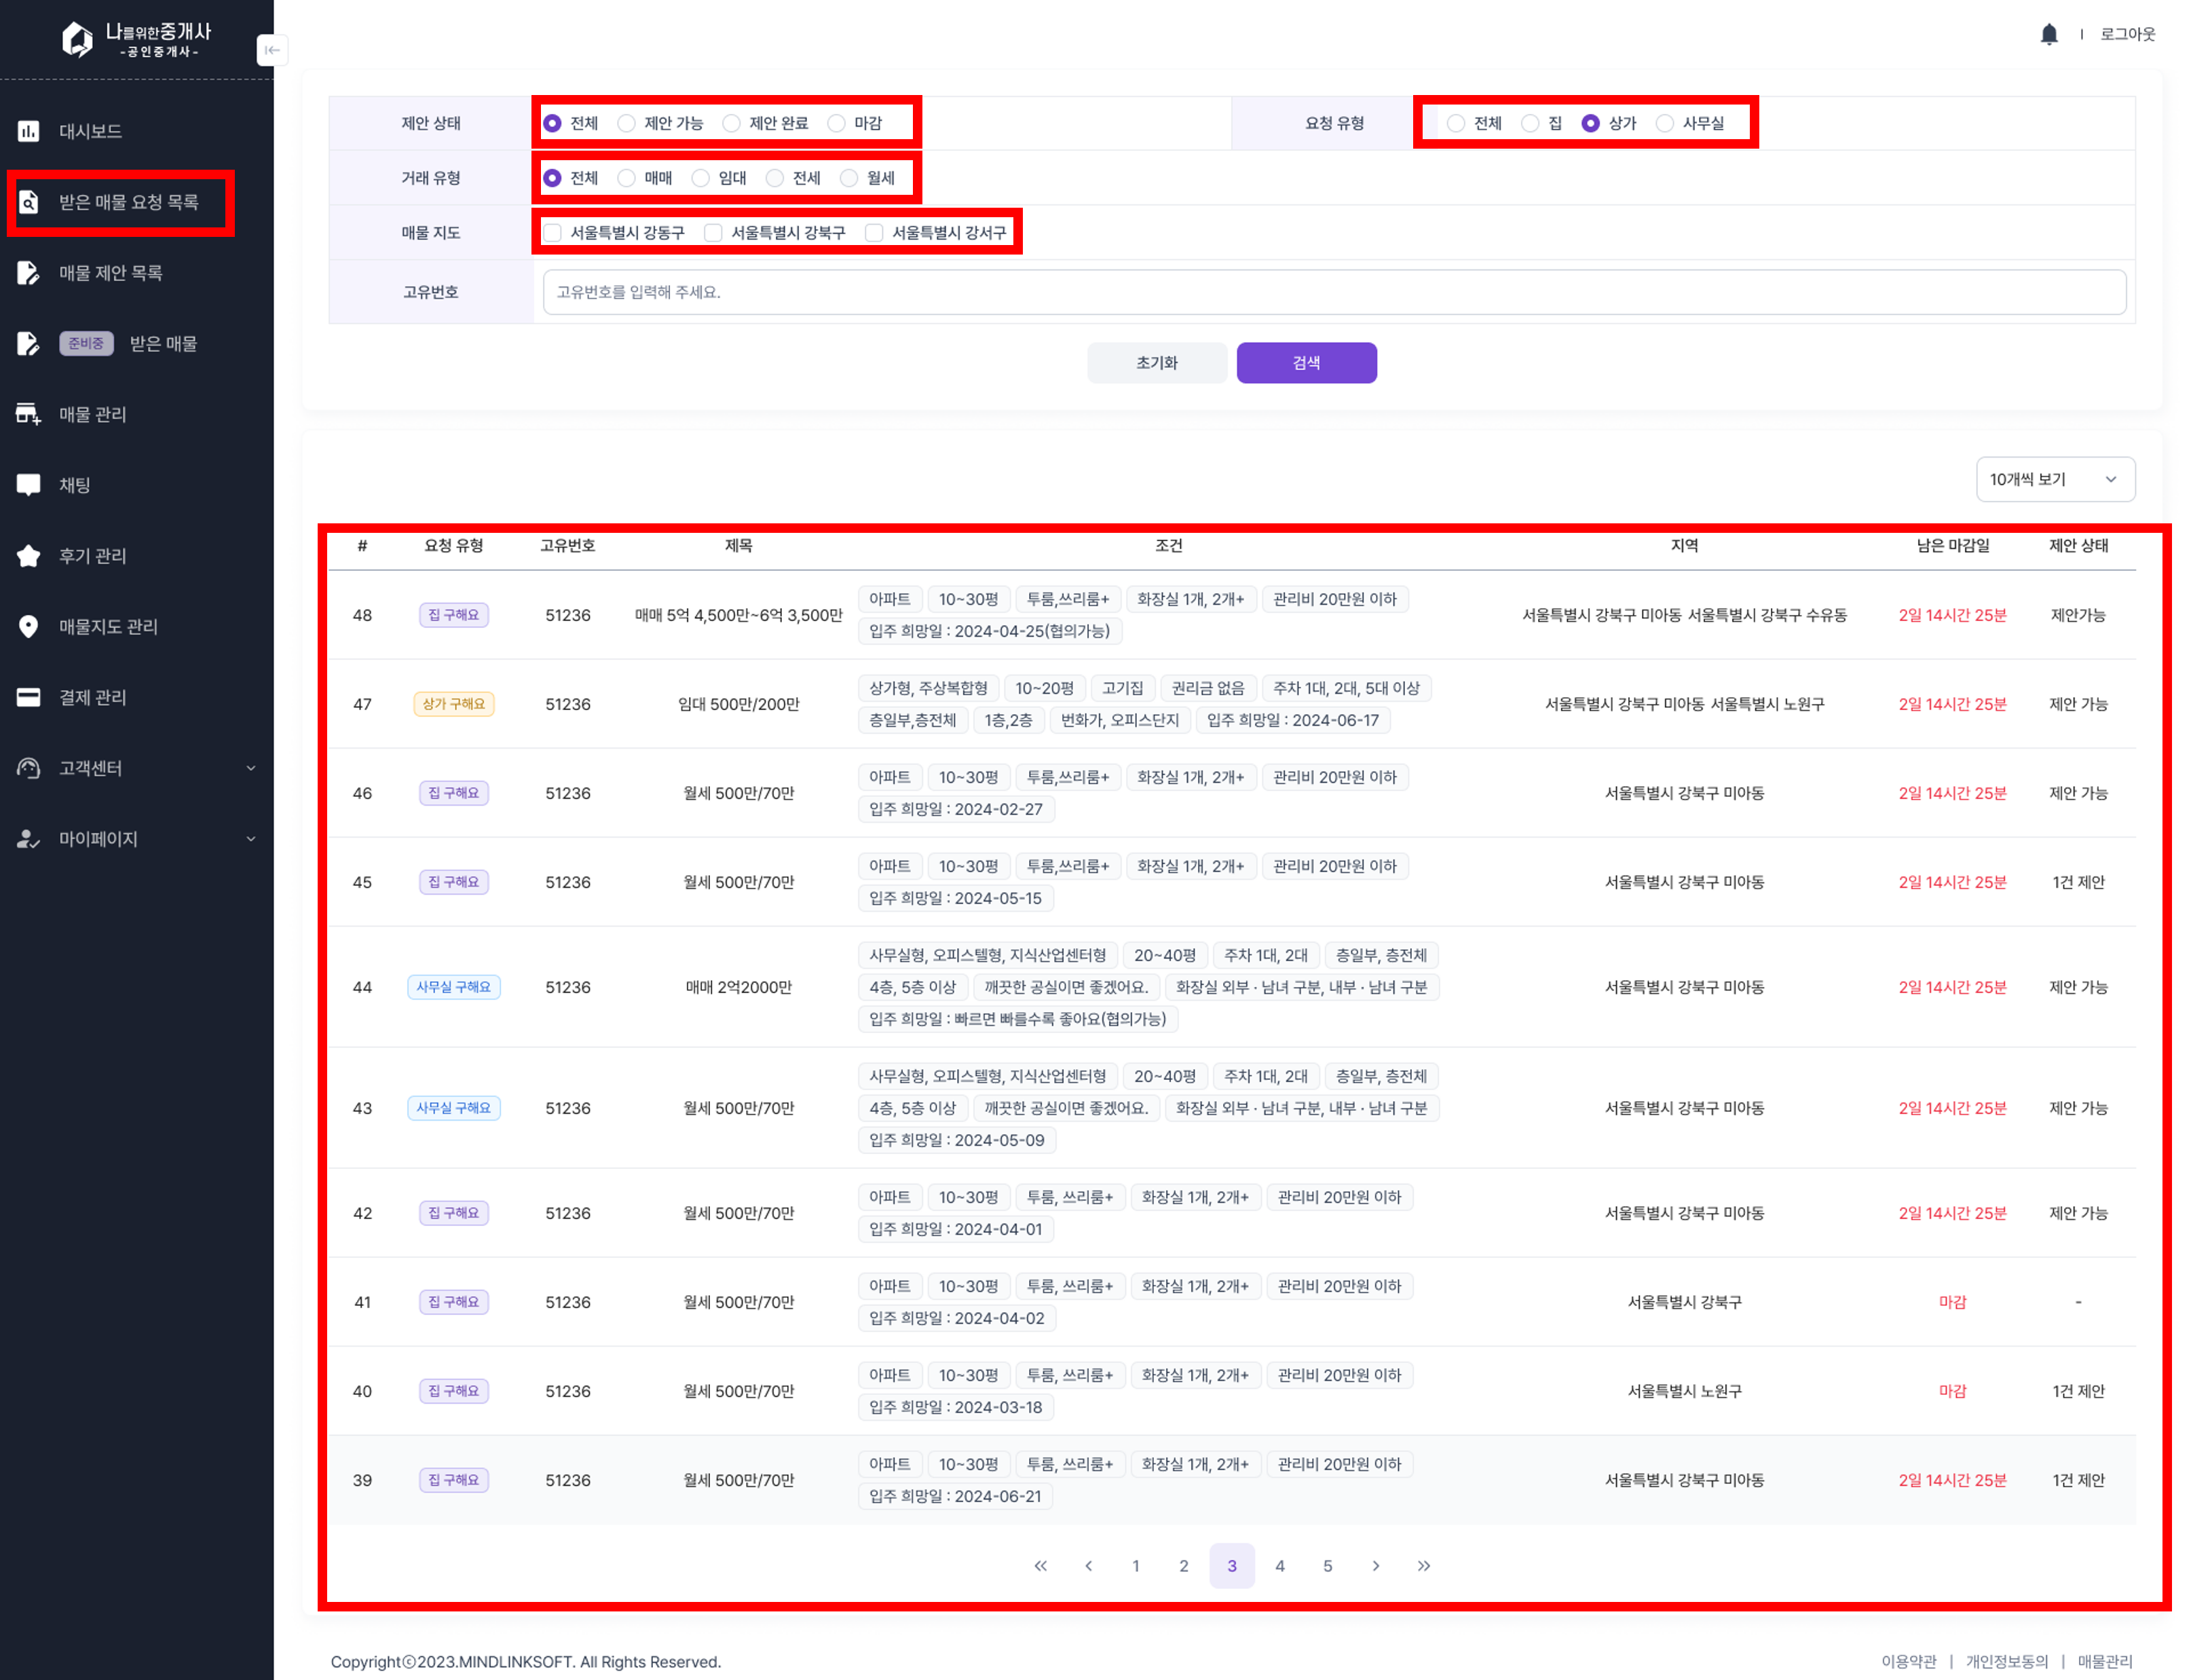Image resolution: width=2191 pixels, height=1680 pixels.
Task: Click the 집 구해요 tag in row 48
Action: (454, 615)
